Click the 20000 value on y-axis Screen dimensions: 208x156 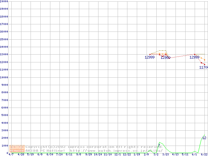click(4, 1)
